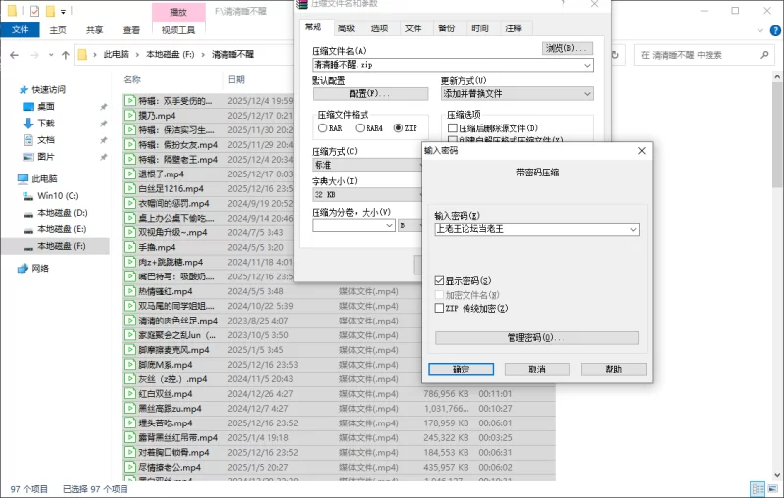Open the 压缩文件名 dropdown arrow

point(587,65)
